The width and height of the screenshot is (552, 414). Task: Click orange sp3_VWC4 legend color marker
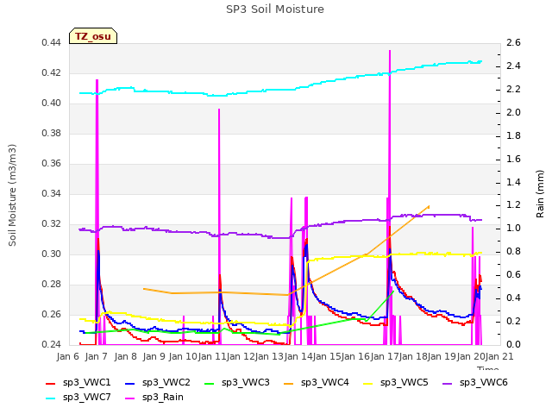tap(289, 384)
